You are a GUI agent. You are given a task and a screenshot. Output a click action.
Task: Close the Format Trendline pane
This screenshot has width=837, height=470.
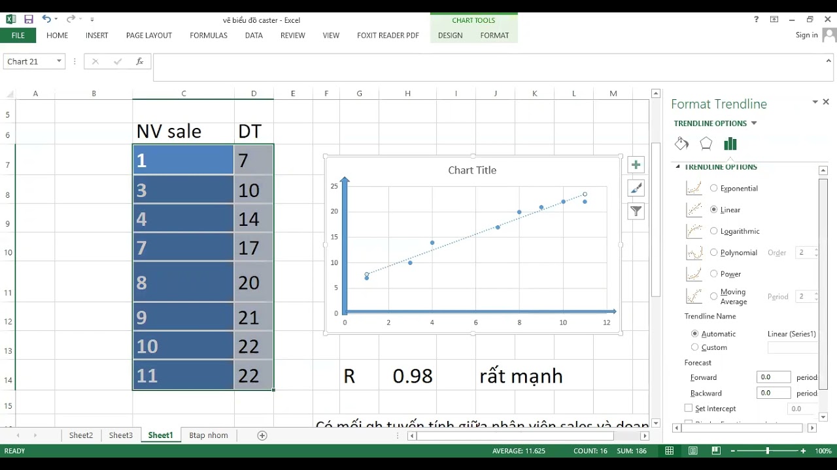(826, 102)
